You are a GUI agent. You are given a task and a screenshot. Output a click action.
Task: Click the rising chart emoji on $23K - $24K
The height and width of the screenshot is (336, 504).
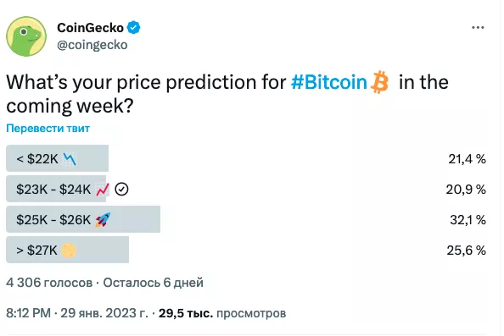[x=103, y=190]
